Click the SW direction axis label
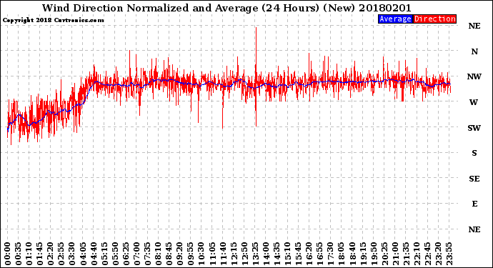 coord(474,128)
